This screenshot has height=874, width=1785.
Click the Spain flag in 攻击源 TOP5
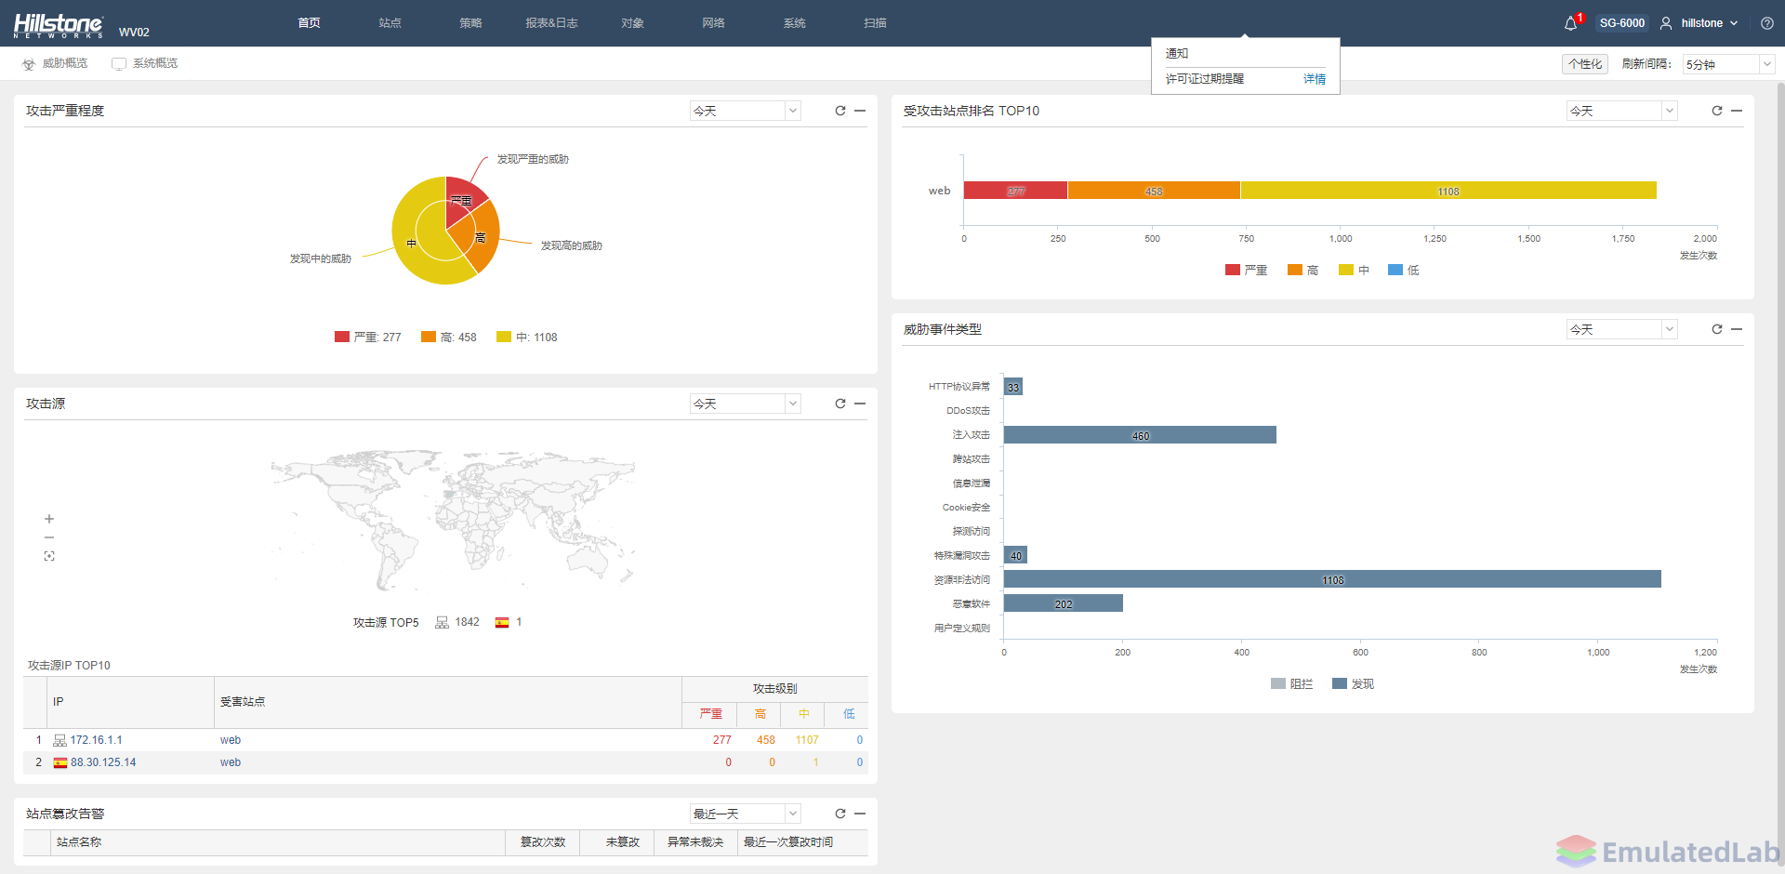(502, 623)
